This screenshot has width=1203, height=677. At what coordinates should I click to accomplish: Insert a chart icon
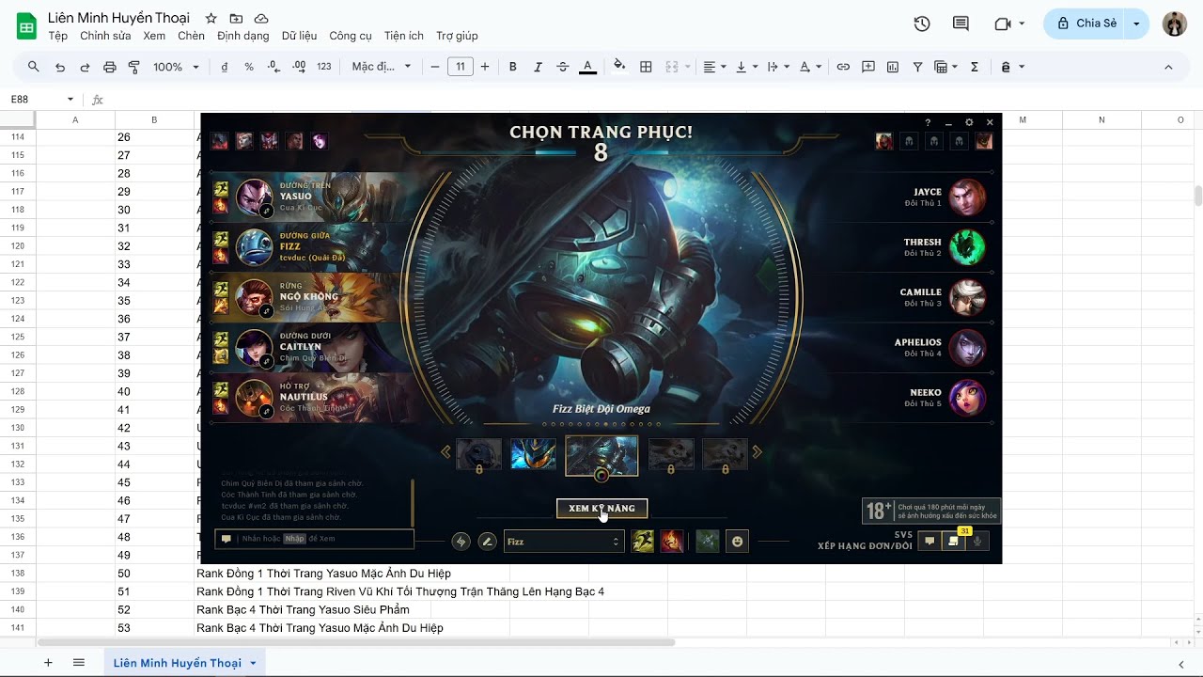(893, 67)
